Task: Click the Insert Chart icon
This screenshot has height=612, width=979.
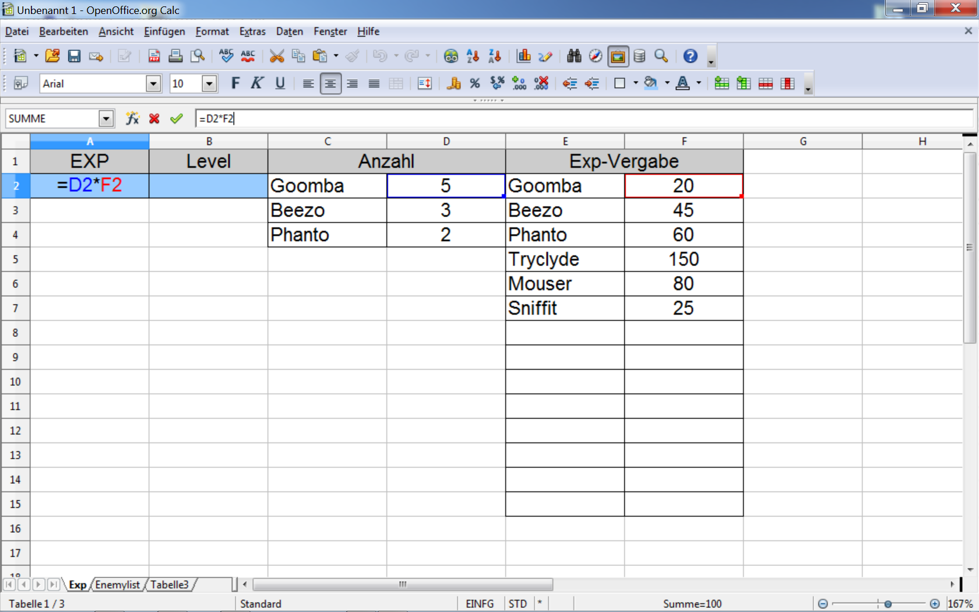Action: pyautogui.click(x=523, y=56)
